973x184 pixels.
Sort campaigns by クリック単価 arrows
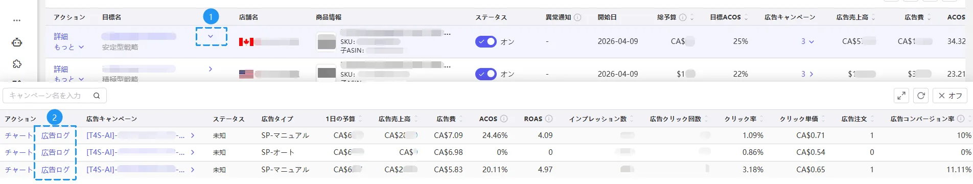[823, 119]
